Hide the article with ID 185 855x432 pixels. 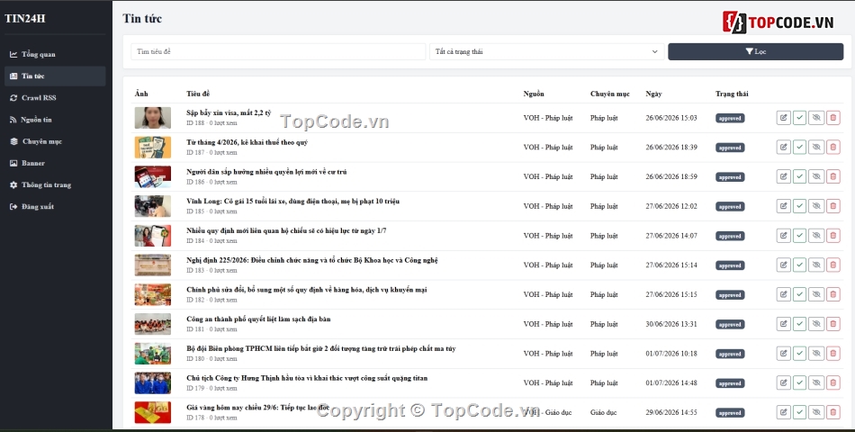pos(816,206)
